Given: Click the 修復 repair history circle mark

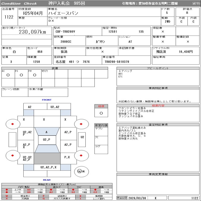Looking at the screenshot, I should click(101, 113).
